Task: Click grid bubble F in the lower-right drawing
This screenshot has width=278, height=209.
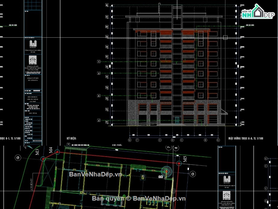Action: [x=266, y=166]
